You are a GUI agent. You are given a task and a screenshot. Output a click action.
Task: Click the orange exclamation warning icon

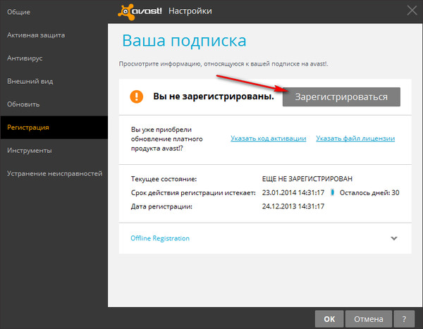coord(137,97)
